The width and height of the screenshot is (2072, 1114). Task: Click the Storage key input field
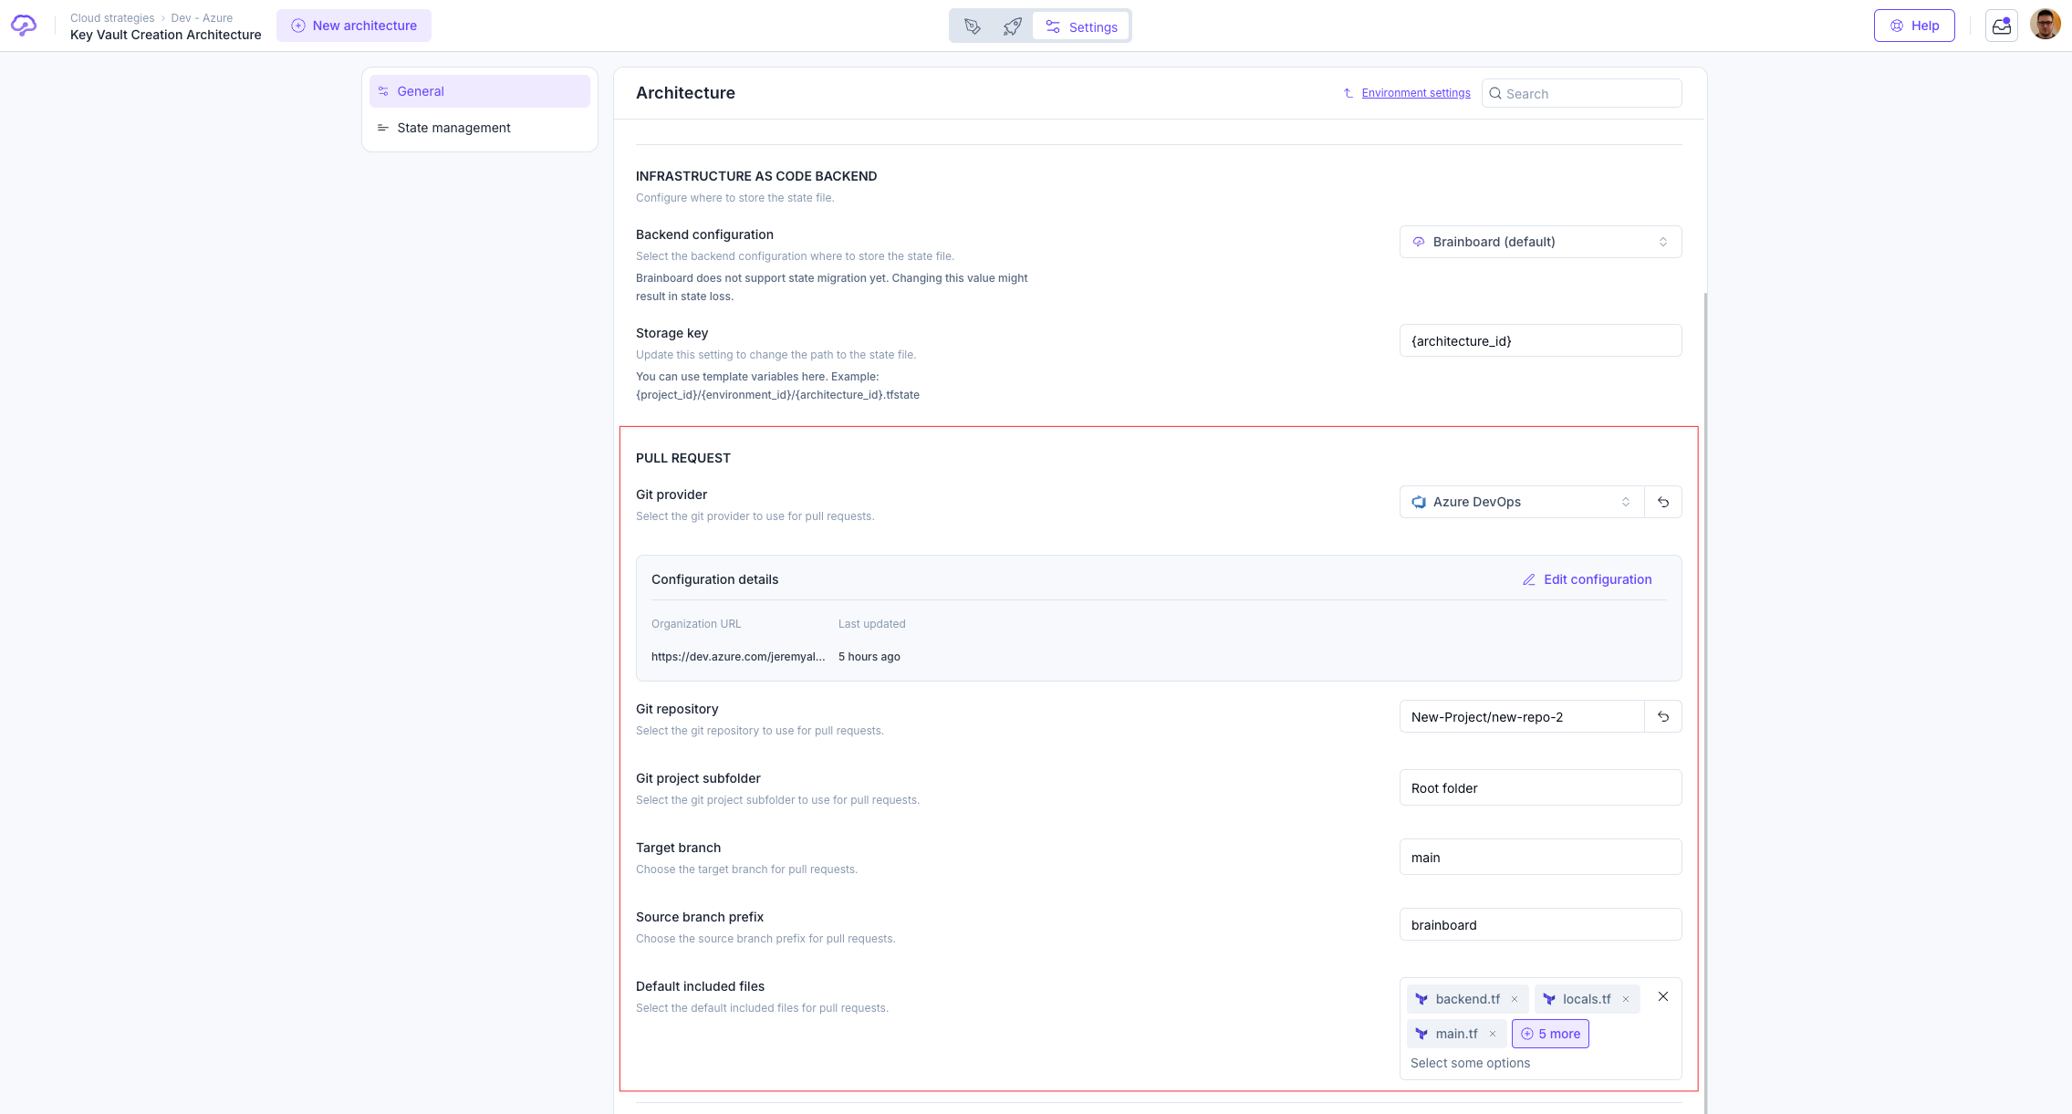[x=1540, y=341]
